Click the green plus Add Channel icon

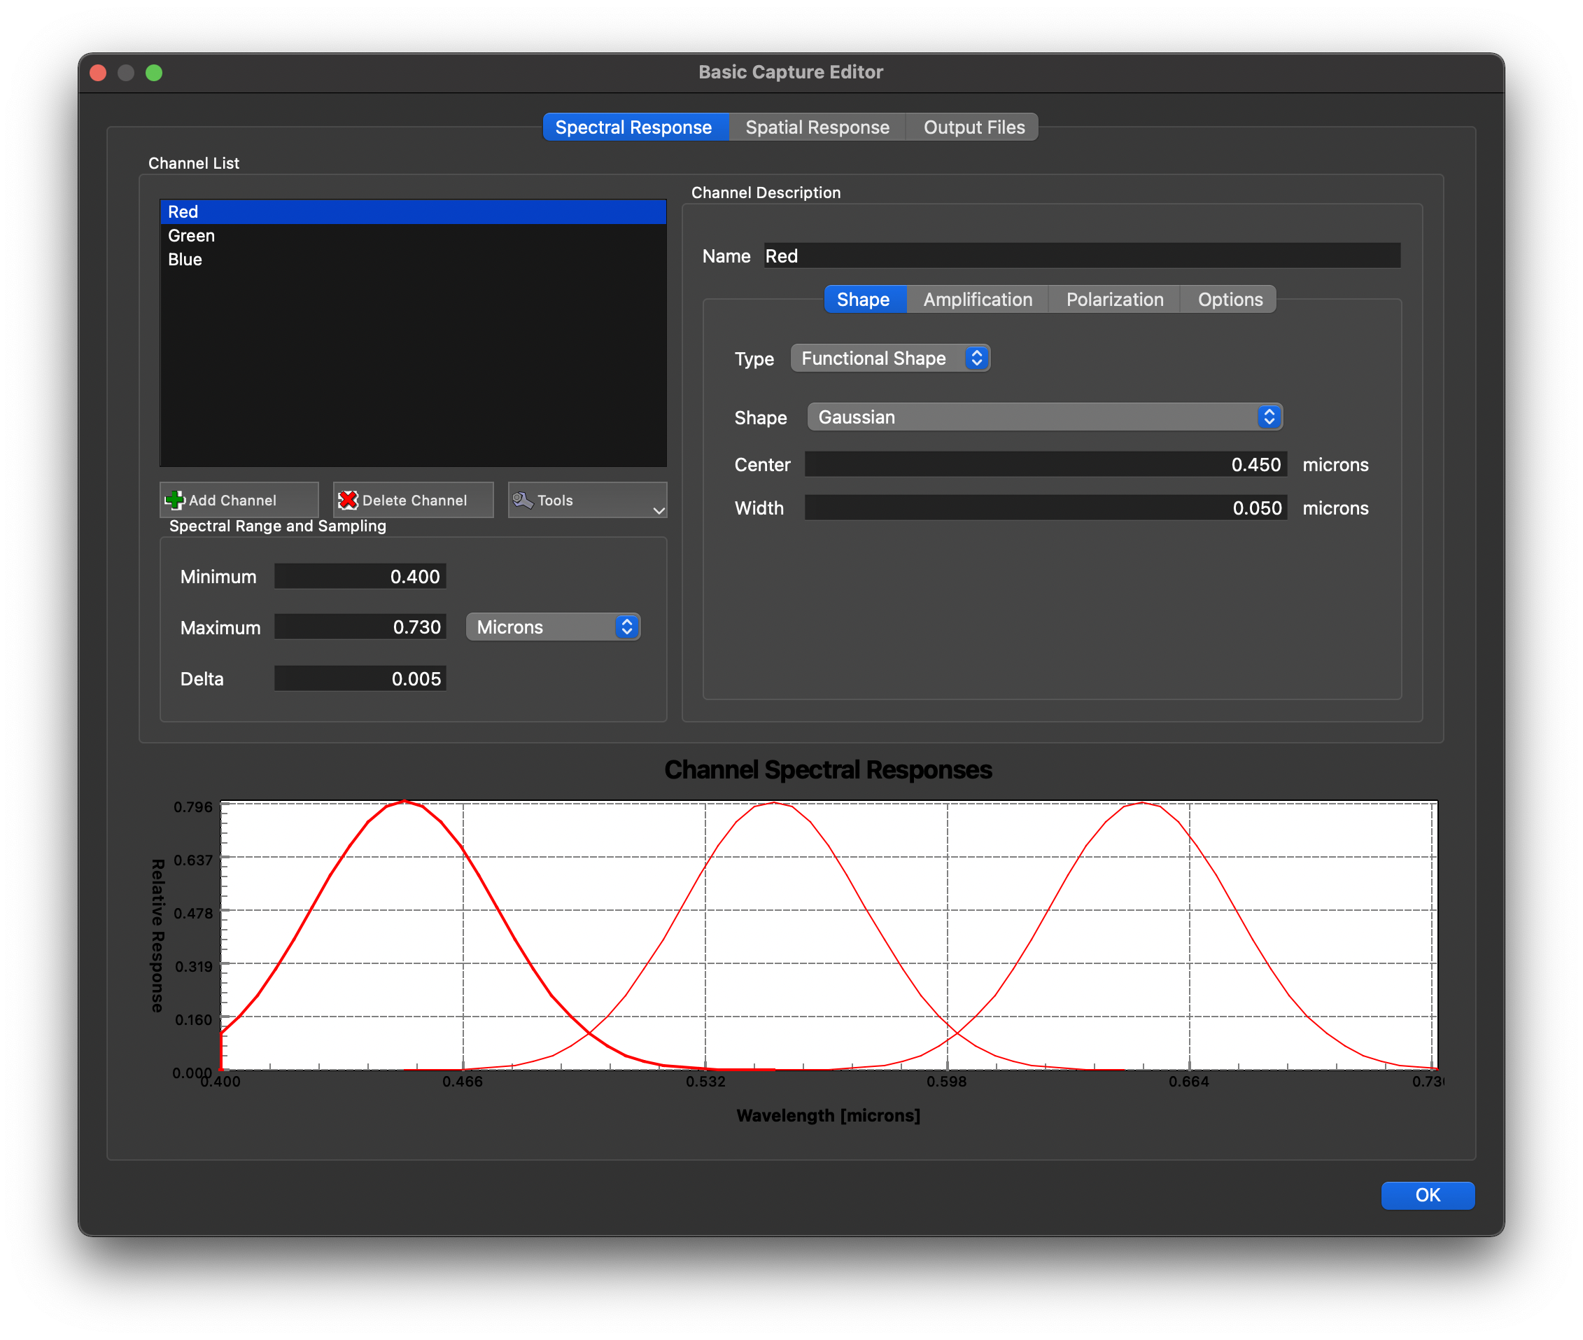(x=175, y=500)
